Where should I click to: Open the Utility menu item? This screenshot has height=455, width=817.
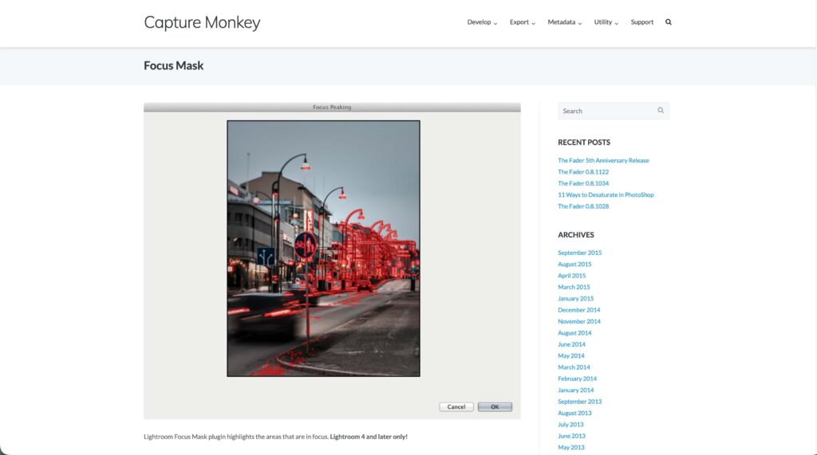603,22
